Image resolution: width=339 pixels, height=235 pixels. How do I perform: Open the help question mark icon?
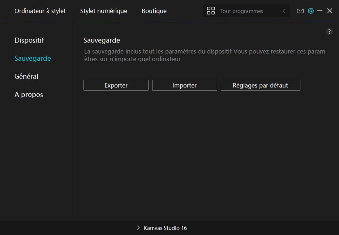tap(329, 32)
